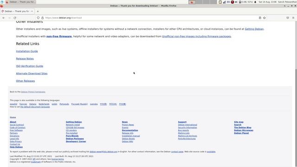
Task: Click the battery status indicator
Action: [246, 2]
